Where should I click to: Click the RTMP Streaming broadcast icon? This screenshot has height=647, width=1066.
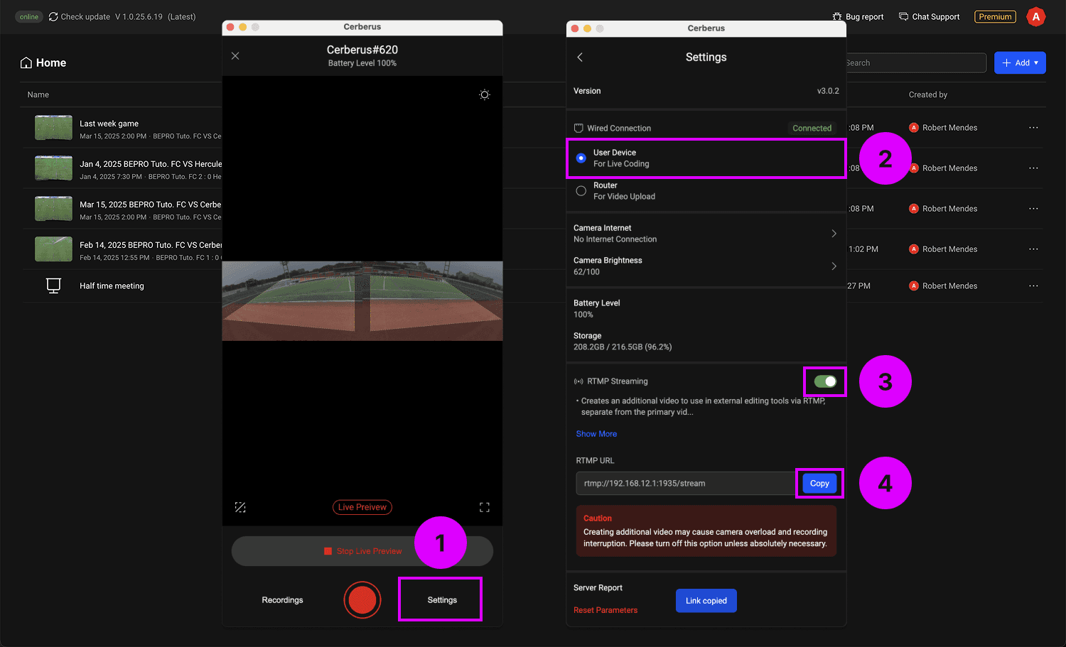(578, 381)
